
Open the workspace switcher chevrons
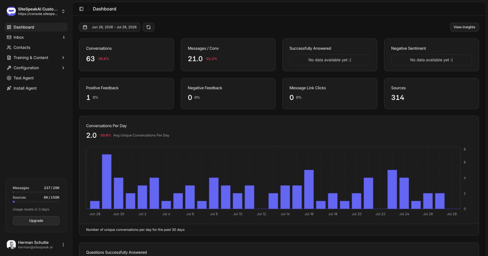[63, 11]
